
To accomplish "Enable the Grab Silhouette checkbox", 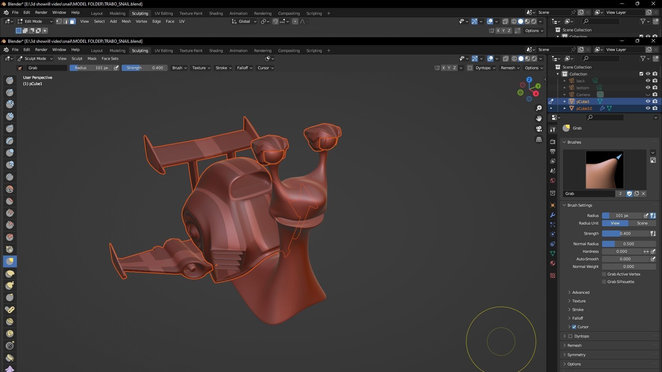I will pyautogui.click(x=604, y=282).
